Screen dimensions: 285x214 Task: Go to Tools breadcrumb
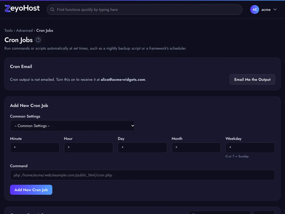(9, 30)
